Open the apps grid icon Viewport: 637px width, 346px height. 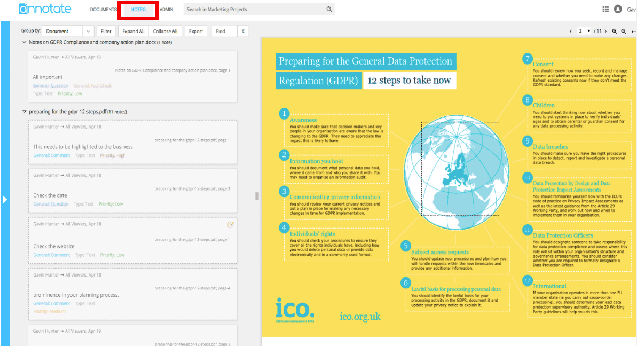pos(605,9)
